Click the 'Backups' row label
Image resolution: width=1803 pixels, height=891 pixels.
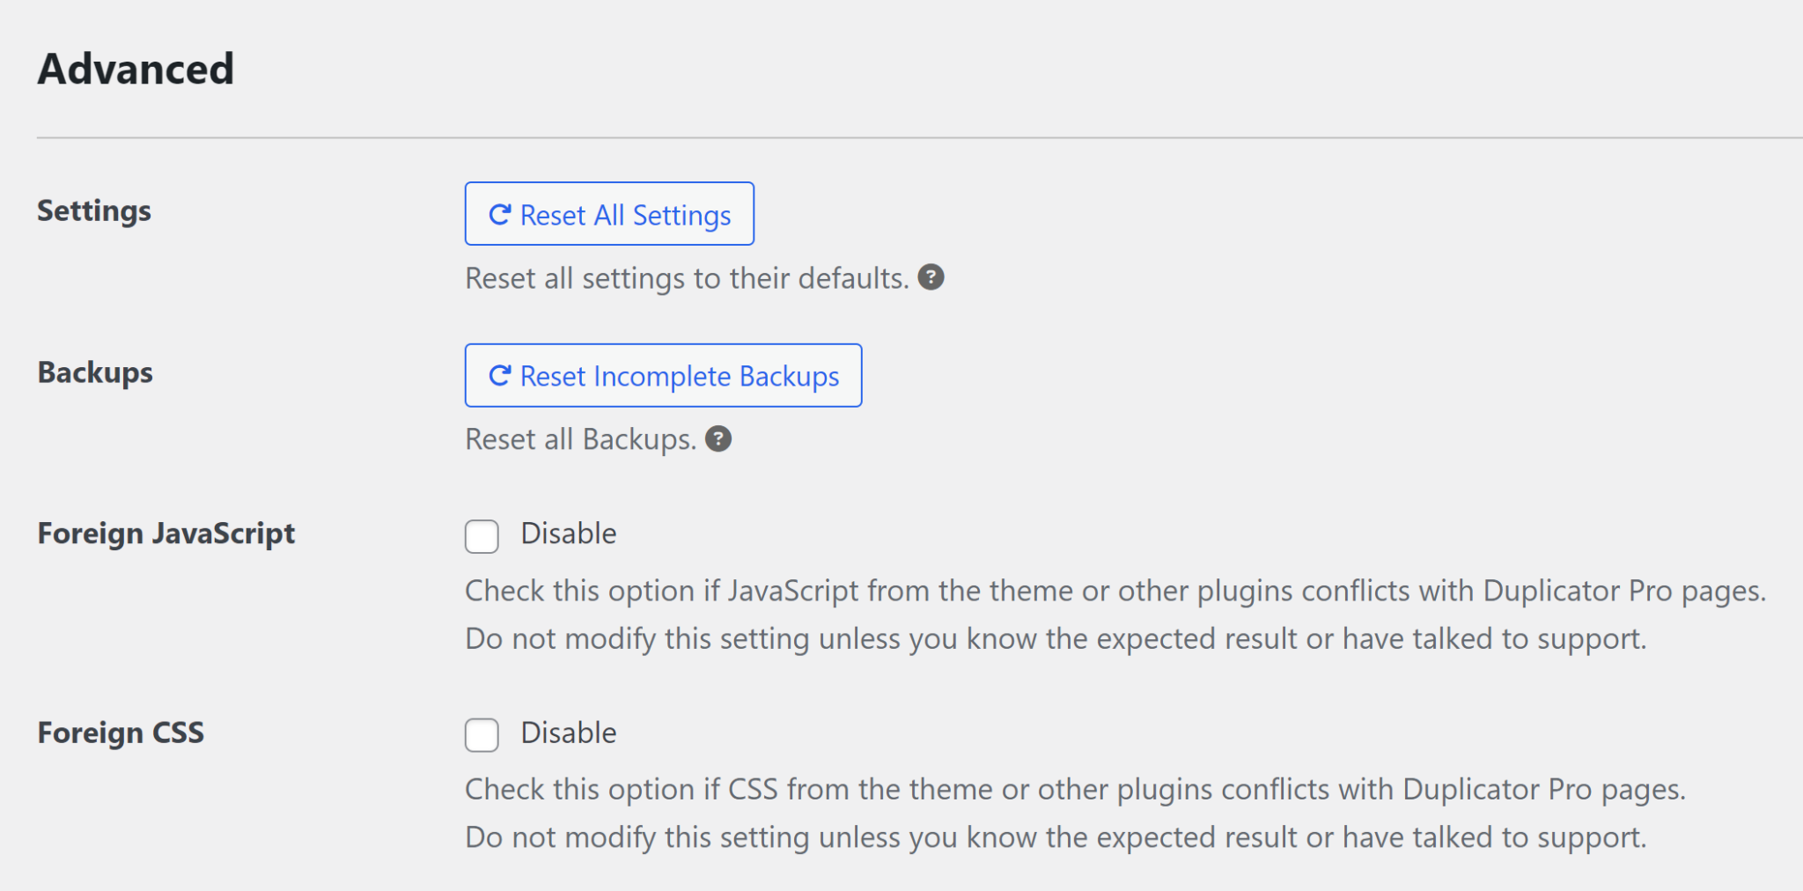tap(94, 372)
